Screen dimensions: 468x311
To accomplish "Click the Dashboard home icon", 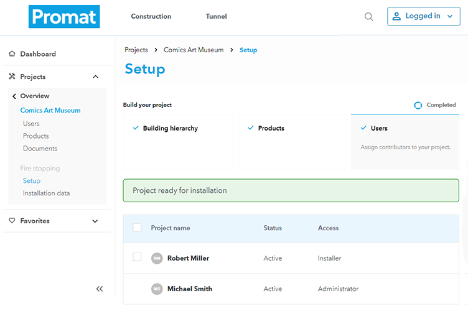I will click(12, 53).
